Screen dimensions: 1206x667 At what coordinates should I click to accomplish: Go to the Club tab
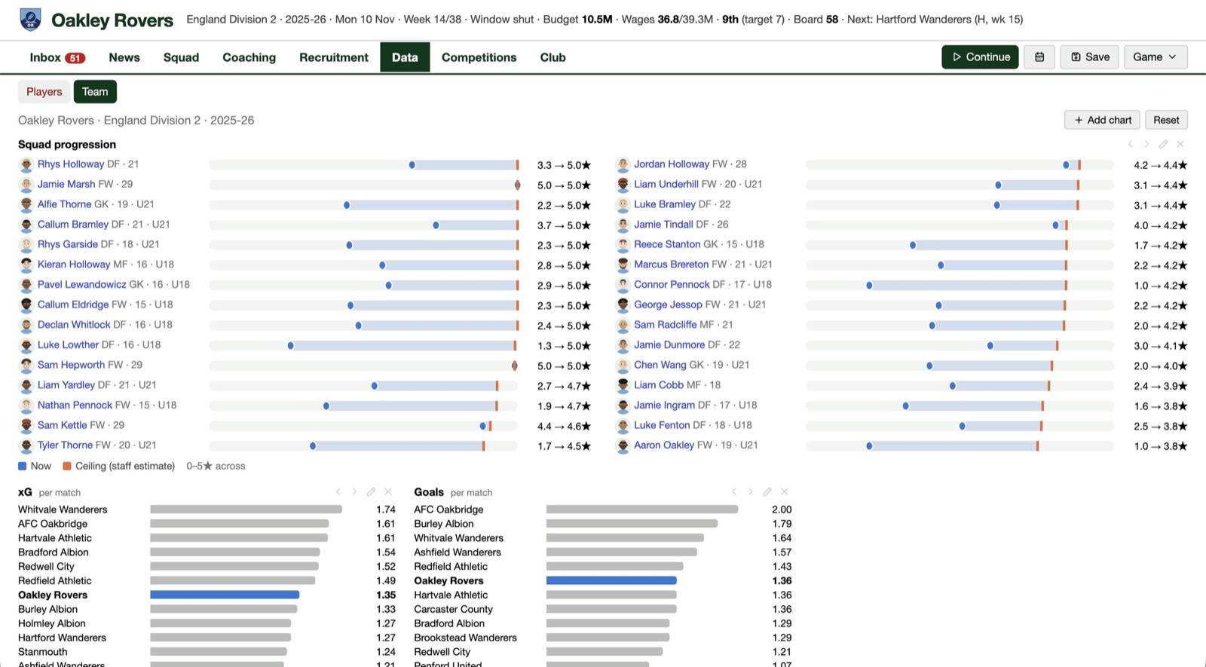(x=552, y=57)
